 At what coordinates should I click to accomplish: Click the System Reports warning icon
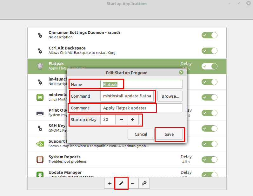pyautogui.click(x=40, y=160)
